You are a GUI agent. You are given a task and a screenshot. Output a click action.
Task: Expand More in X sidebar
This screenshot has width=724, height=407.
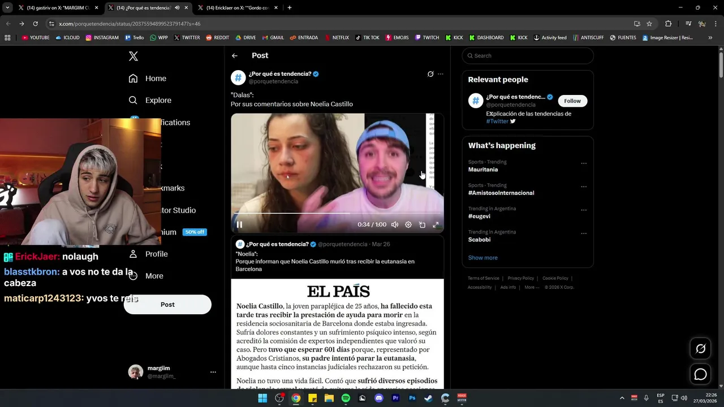pyautogui.click(x=146, y=276)
